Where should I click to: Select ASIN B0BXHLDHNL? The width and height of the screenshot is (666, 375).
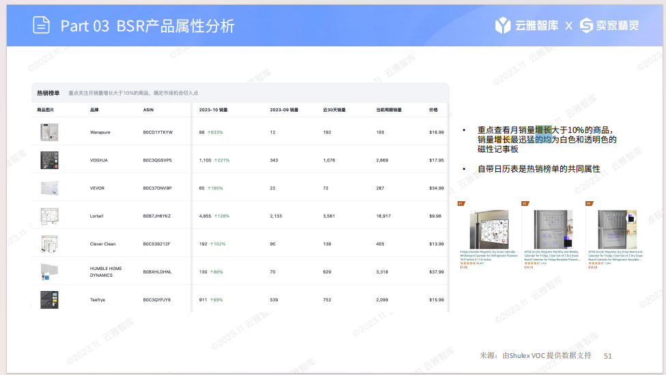click(x=157, y=272)
